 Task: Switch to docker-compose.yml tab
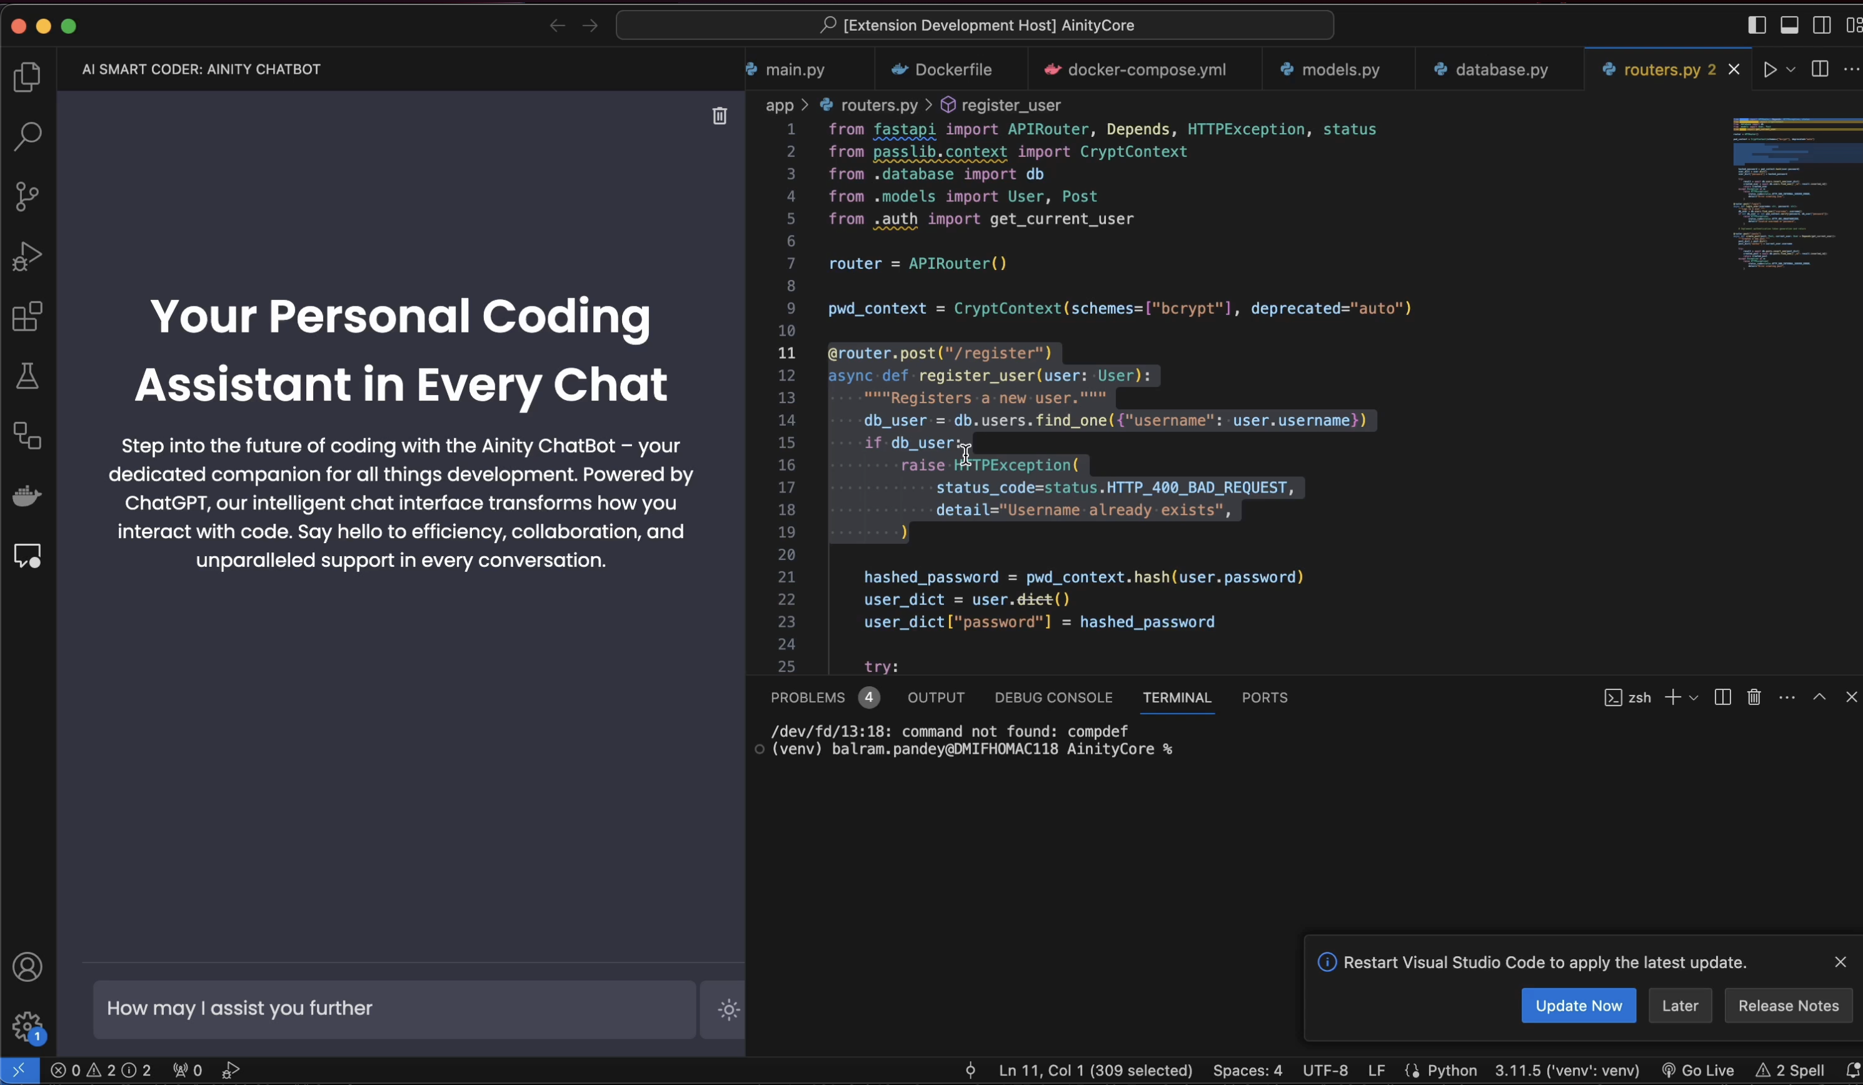(1146, 69)
